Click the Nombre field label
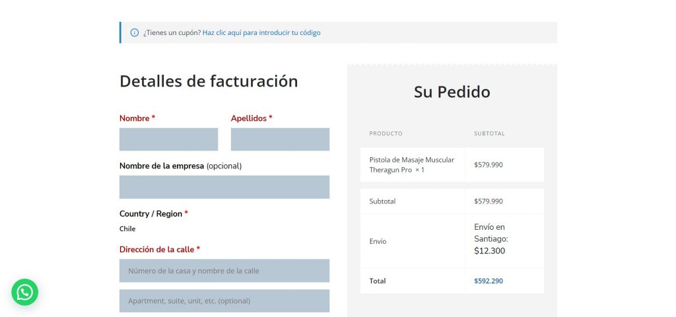This screenshot has height=317, width=676. point(134,118)
